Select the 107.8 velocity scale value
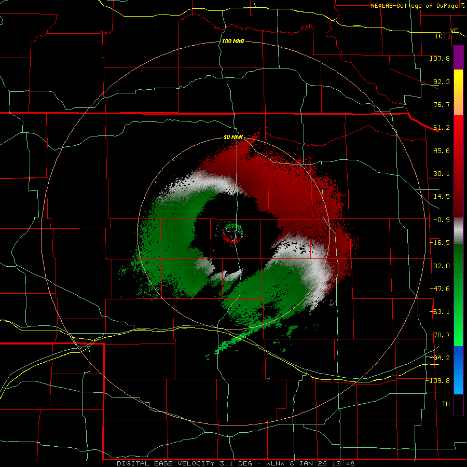 click(x=439, y=58)
